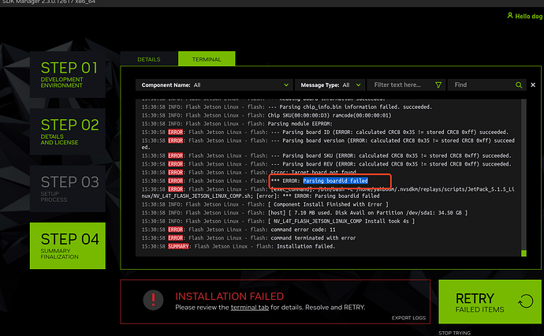Click the Hello dog account label
Screen dimensions: 544x336
(x=528, y=17)
